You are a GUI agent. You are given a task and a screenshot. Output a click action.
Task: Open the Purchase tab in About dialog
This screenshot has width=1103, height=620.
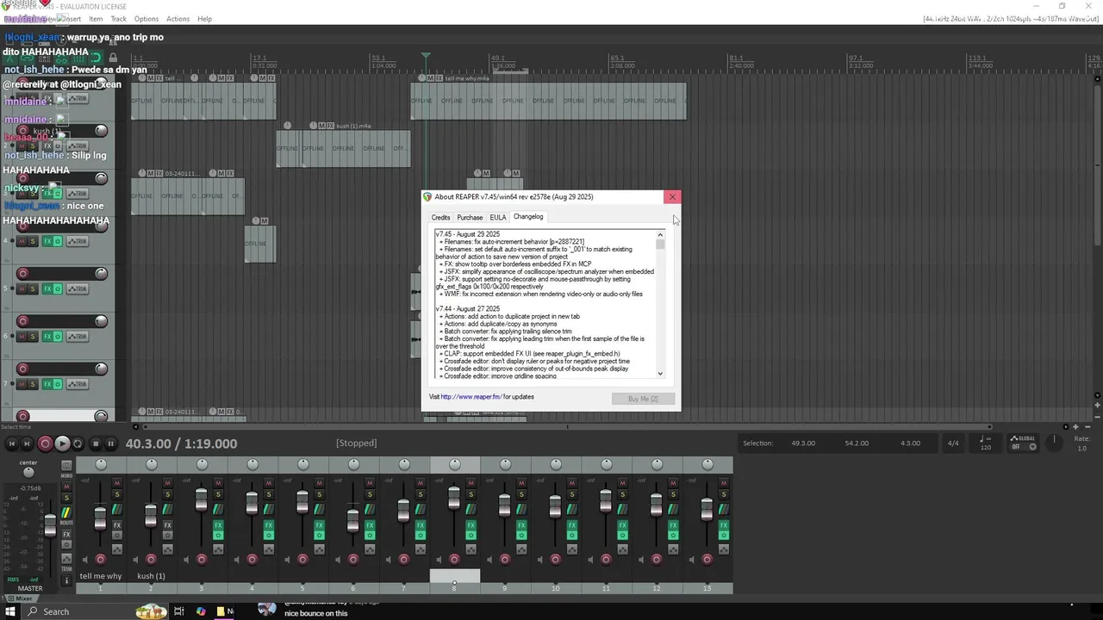(470, 217)
